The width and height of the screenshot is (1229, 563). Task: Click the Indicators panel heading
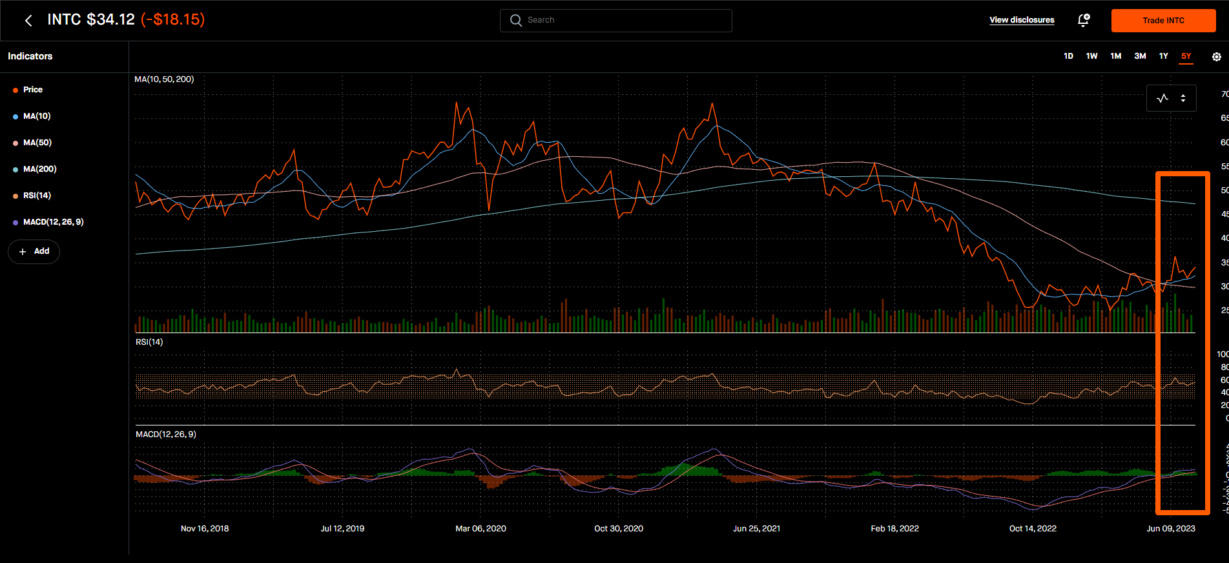pyautogui.click(x=30, y=56)
